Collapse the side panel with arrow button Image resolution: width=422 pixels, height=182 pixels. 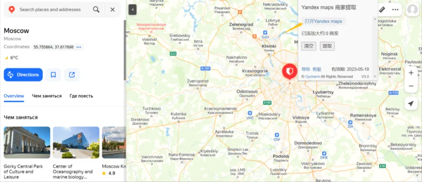(x=132, y=10)
